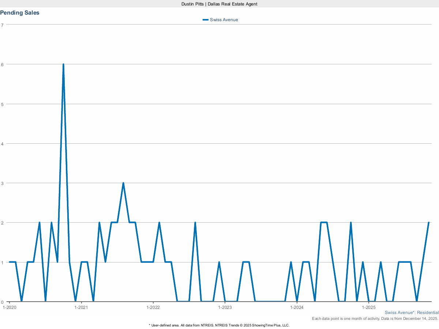Click the y-axis label 4

2,144
